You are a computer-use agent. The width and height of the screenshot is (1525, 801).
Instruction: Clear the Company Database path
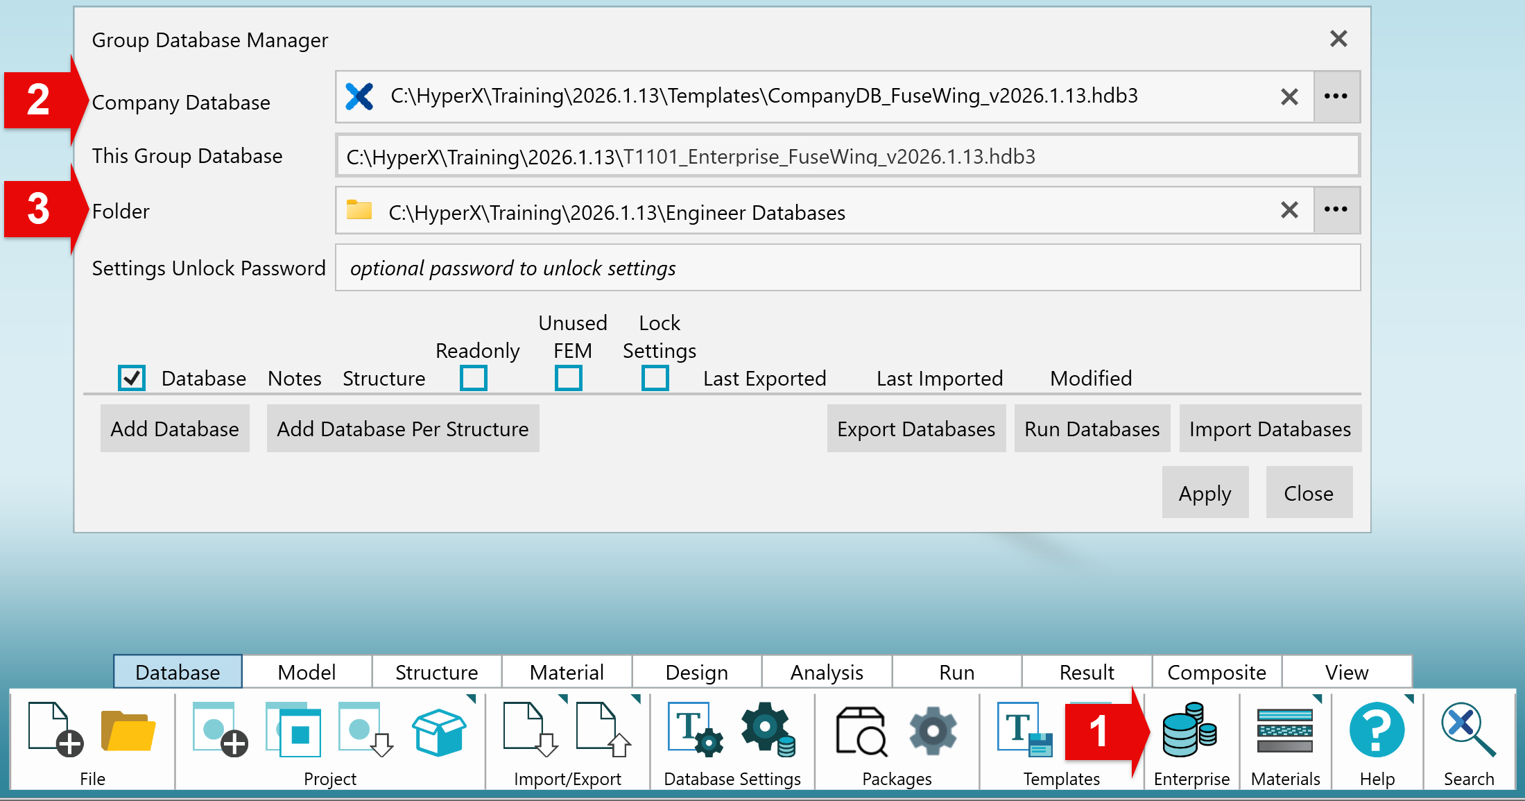(1289, 96)
